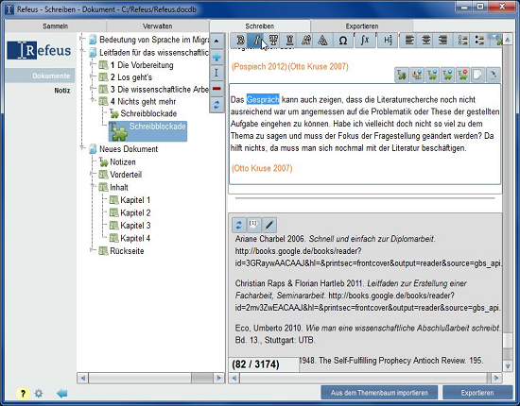Open the heading level (H) icon
The width and height of the screenshot is (520, 406).
pyautogui.click(x=388, y=41)
